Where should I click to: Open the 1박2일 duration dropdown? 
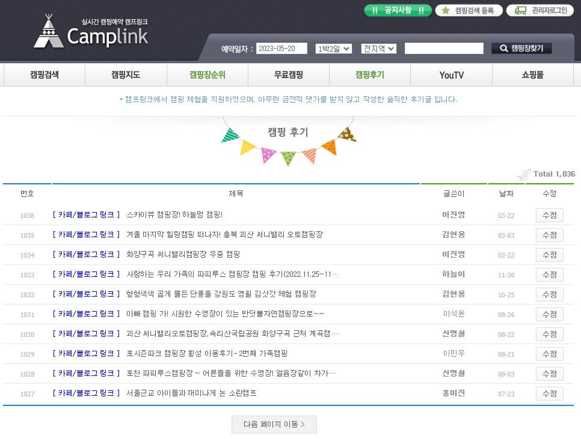coord(333,49)
